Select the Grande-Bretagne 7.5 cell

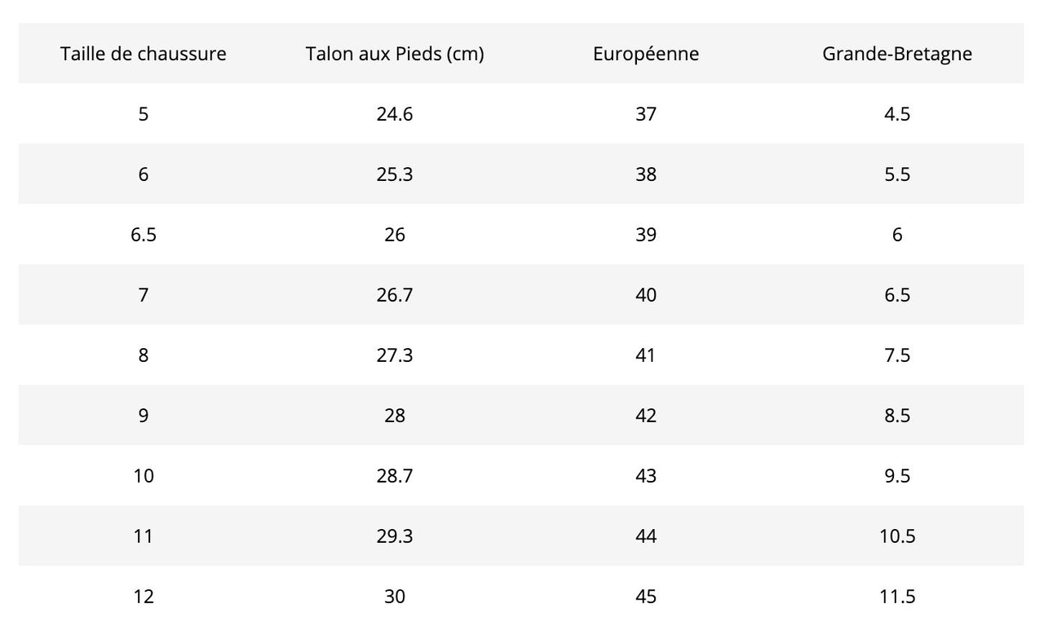[x=897, y=355]
